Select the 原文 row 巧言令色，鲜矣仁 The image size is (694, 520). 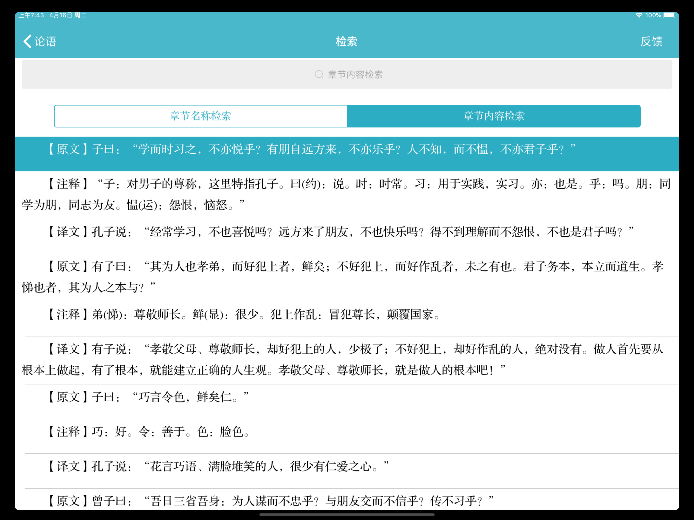(347, 402)
